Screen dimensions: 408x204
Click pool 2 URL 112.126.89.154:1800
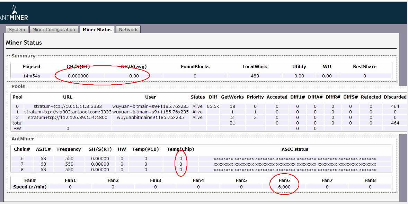coord(68,118)
